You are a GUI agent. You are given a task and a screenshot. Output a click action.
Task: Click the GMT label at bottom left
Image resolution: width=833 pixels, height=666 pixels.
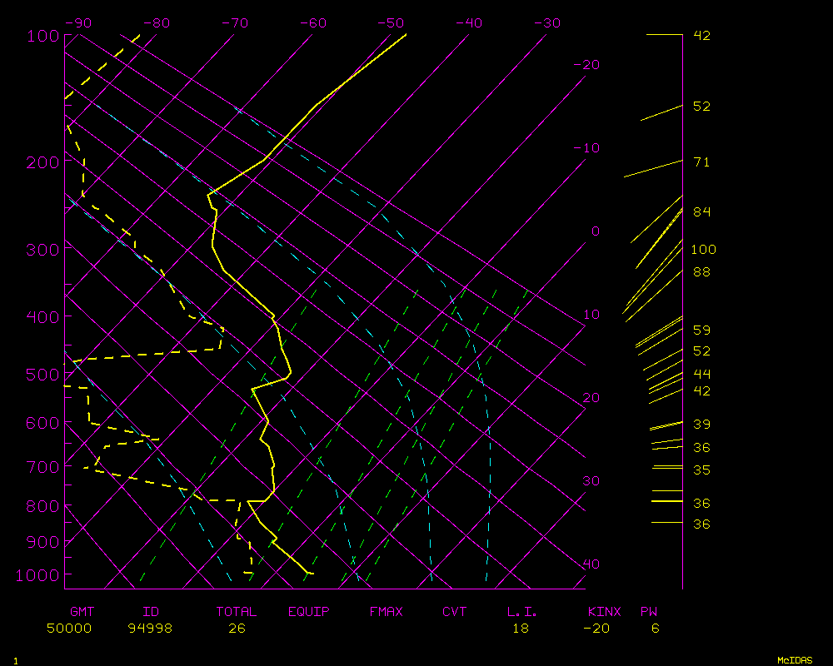(x=82, y=612)
